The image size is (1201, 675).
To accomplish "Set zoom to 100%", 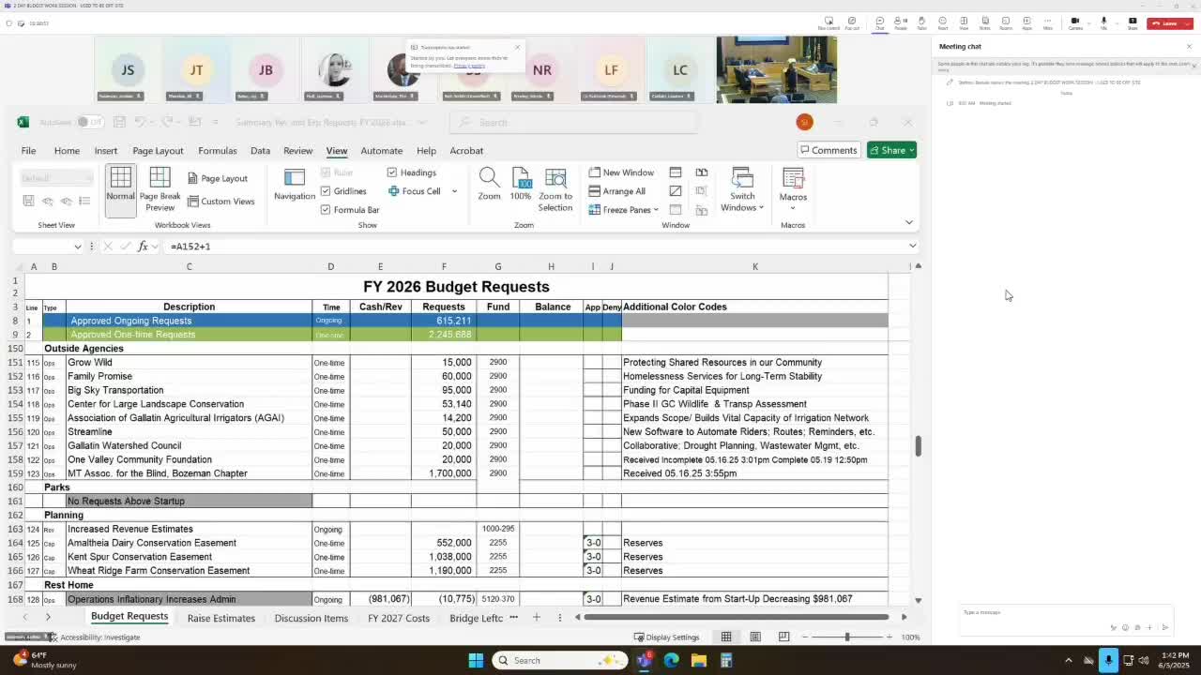I will (x=521, y=185).
